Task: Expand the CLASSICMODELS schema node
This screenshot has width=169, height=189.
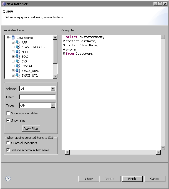Action: 13,47
